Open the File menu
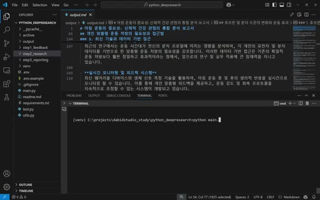The height and width of the screenshot is (200, 320). point(14,5)
